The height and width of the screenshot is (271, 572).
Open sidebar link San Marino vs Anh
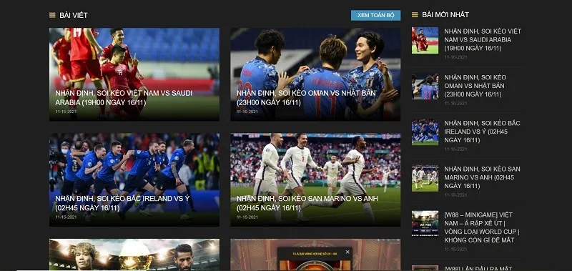[x=482, y=177]
